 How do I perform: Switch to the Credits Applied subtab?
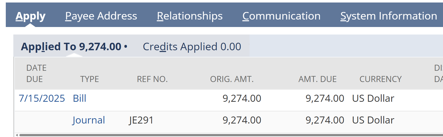(x=192, y=47)
